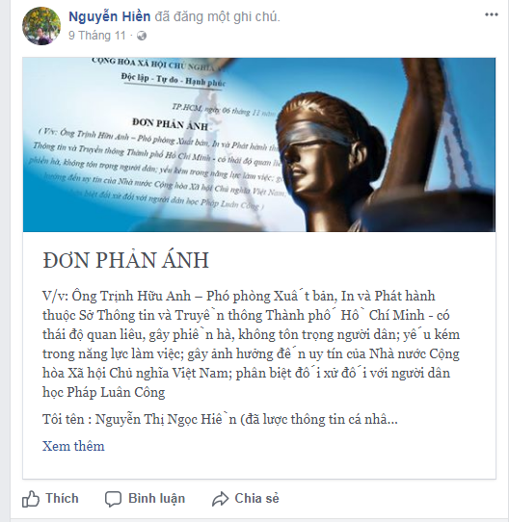The image size is (509, 522).
Task: Share the post with Chia sẻ
Action: coord(256,498)
